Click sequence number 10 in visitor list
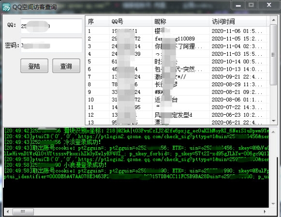Screen dimensions: 281x217 91,100
